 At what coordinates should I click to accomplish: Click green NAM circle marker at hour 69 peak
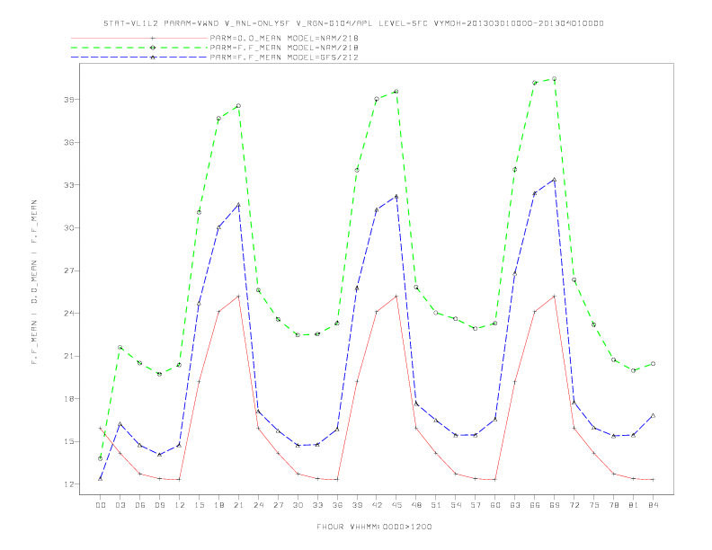555,79
